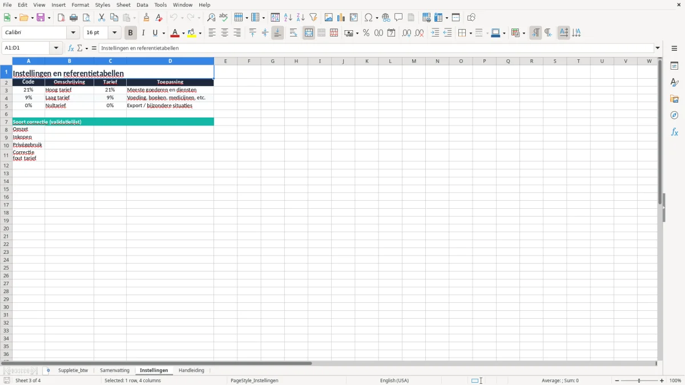The image size is (685, 385).
Task: Toggle Align Bottom vertical alignment
Action: [277, 33]
